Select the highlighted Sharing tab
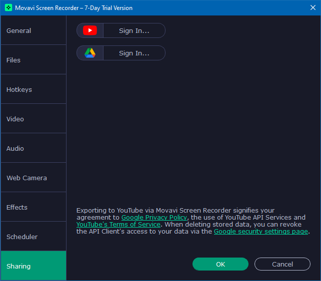 pyautogui.click(x=33, y=266)
